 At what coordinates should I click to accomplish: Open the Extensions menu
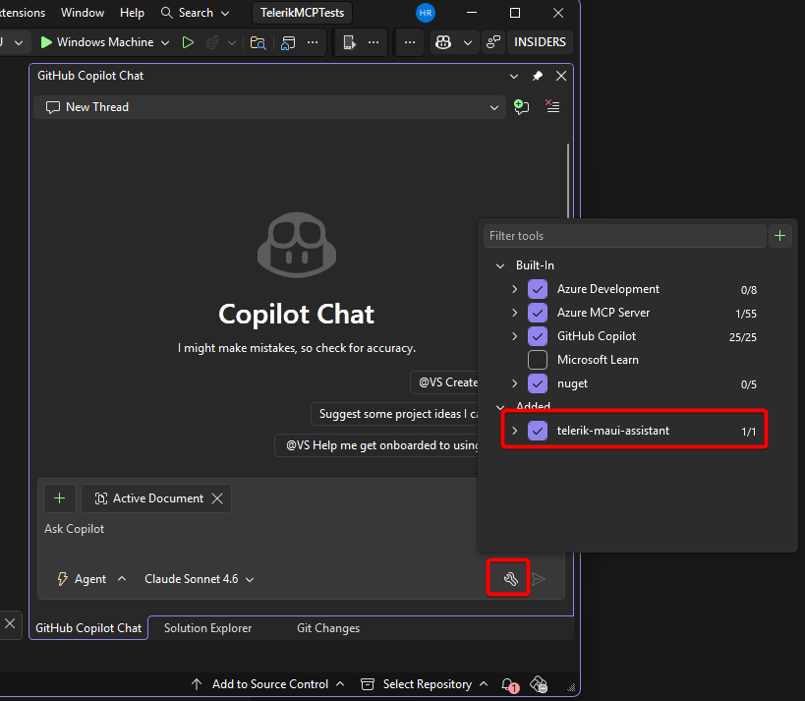pos(22,13)
